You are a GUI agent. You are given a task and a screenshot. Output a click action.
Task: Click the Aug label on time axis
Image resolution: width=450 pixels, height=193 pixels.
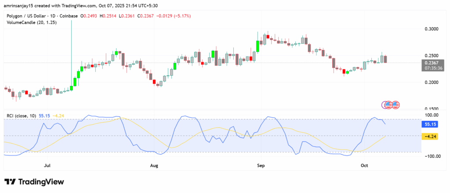coord(154,166)
